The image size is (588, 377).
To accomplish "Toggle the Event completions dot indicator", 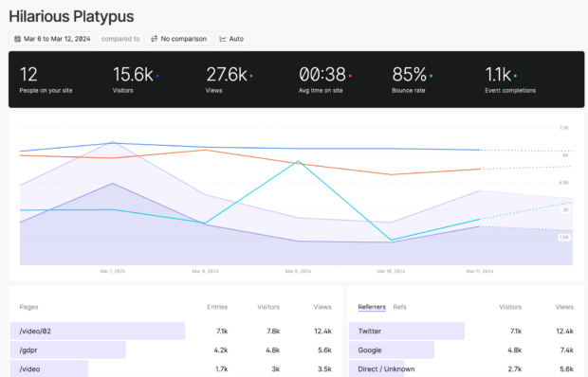I will (x=515, y=76).
